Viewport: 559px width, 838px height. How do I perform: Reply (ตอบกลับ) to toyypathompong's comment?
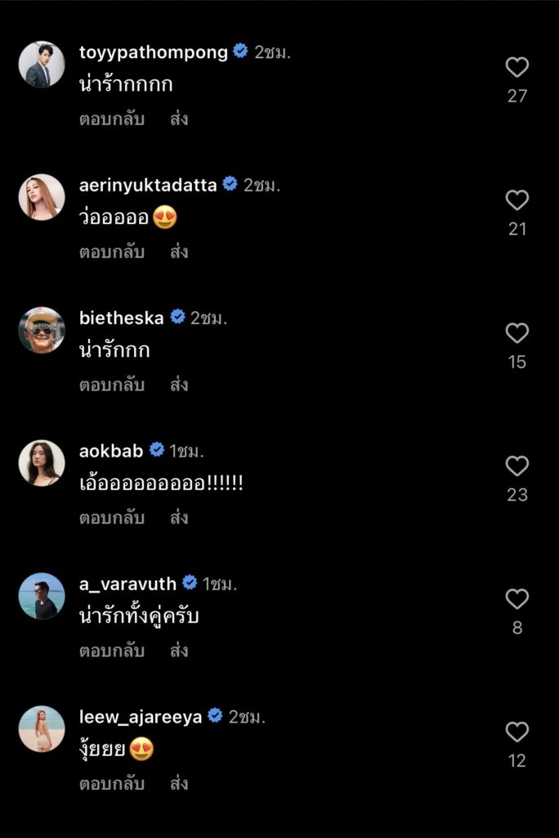[112, 119]
